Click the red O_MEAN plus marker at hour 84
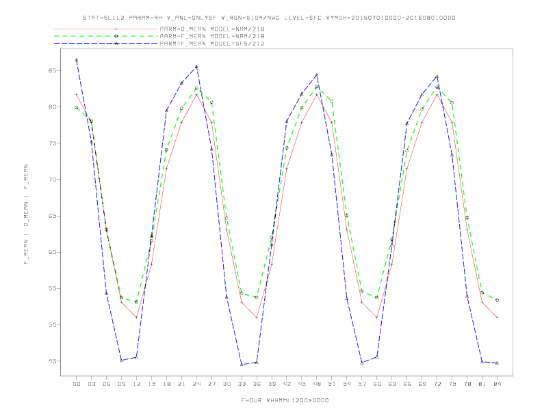 click(x=497, y=318)
